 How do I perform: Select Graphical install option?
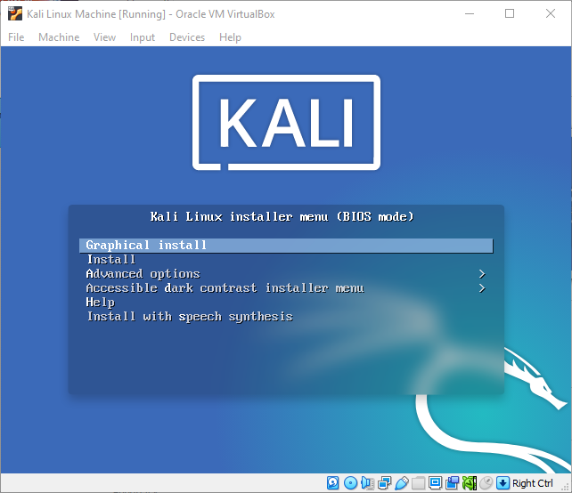click(x=286, y=246)
